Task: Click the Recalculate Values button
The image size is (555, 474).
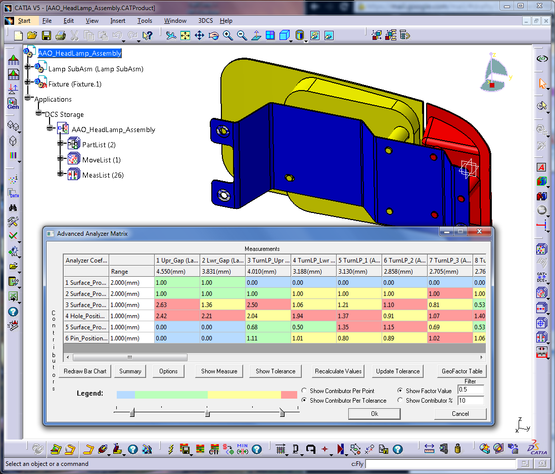Action: [x=338, y=371]
